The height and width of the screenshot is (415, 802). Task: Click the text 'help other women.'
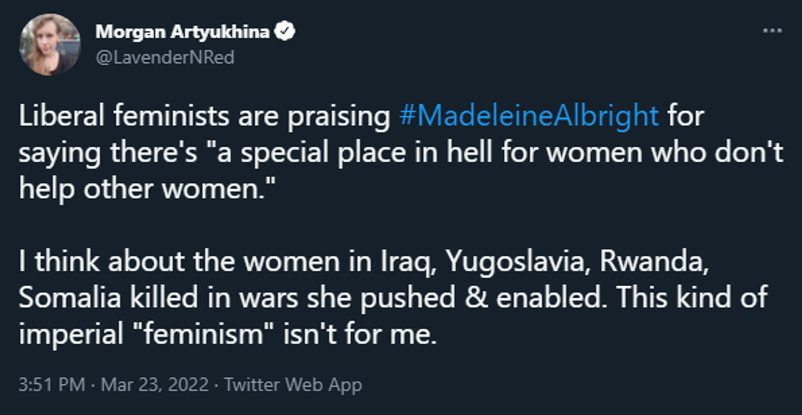pos(147,189)
